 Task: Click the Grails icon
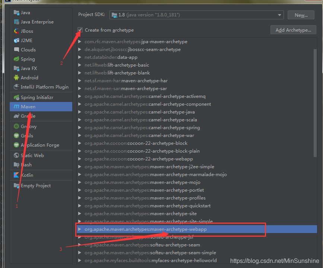[16, 135]
